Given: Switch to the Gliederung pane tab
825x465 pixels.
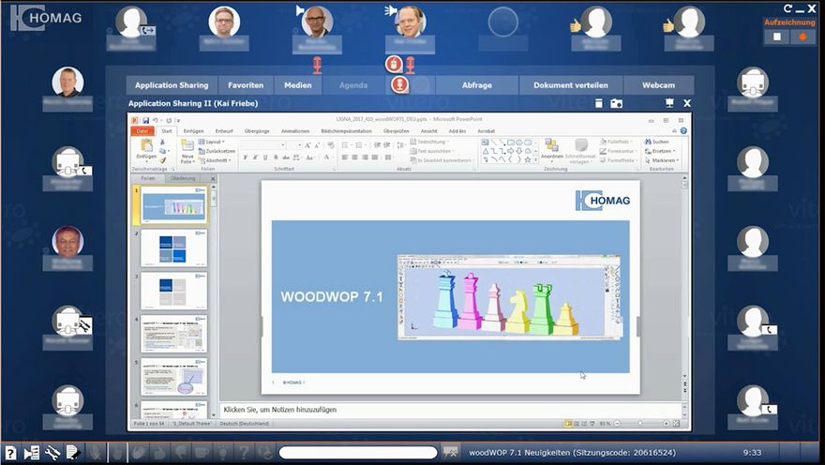Looking at the screenshot, I should 183,178.
